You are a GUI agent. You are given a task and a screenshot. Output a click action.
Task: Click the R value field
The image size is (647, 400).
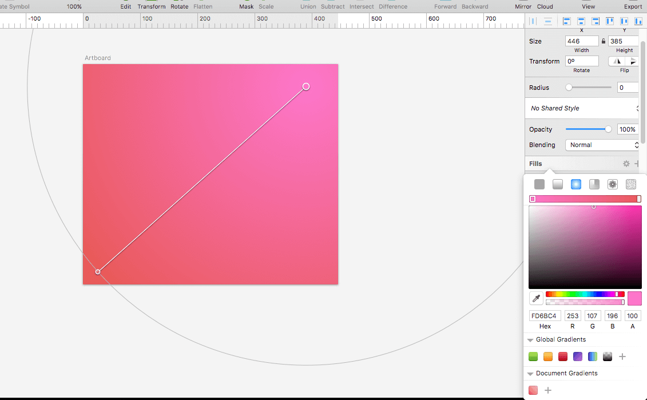coord(573,316)
